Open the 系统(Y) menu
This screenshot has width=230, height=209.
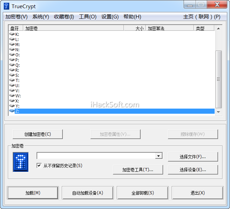click(41, 17)
